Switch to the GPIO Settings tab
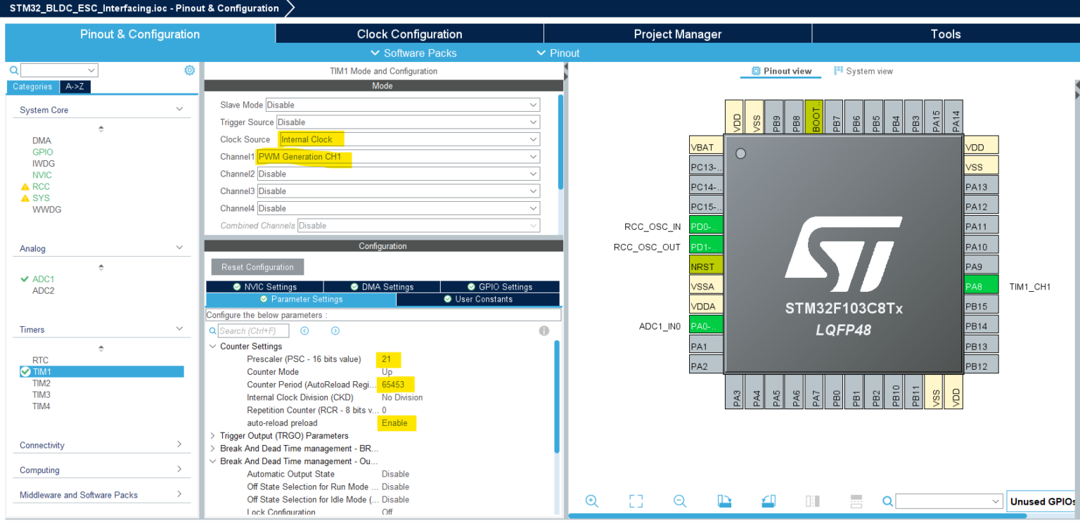The height and width of the screenshot is (521, 1080). 500,287
